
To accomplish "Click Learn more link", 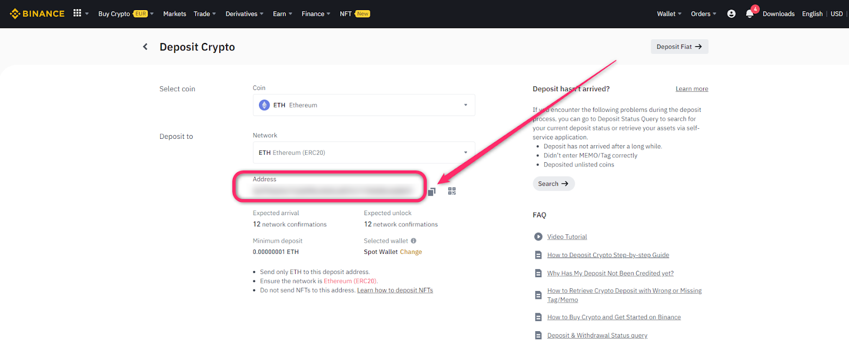I will point(692,89).
